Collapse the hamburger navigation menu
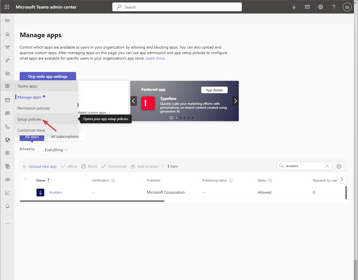 pyautogui.click(x=7, y=21)
